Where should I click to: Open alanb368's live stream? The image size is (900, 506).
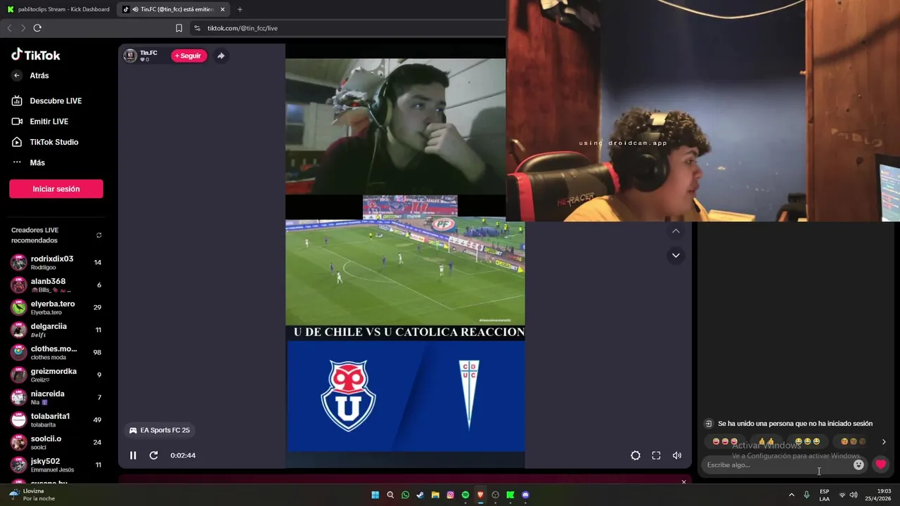coord(56,285)
